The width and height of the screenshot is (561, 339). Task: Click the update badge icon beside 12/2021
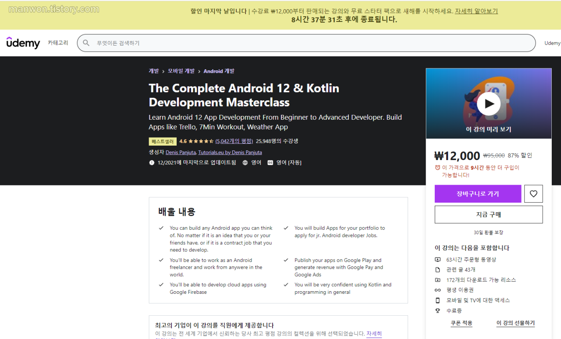pyautogui.click(x=152, y=163)
